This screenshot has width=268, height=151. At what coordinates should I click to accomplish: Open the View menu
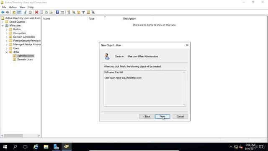click(x=22, y=7)
